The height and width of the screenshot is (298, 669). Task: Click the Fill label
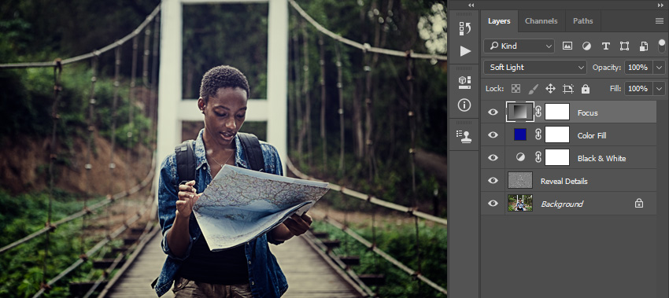pyautogui.click(x=615, y=89)
